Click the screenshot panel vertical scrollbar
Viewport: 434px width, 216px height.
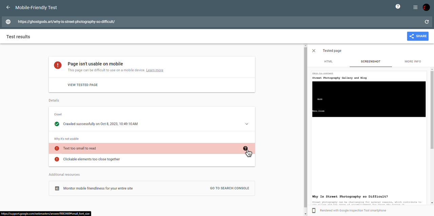(x=432, y=110)
